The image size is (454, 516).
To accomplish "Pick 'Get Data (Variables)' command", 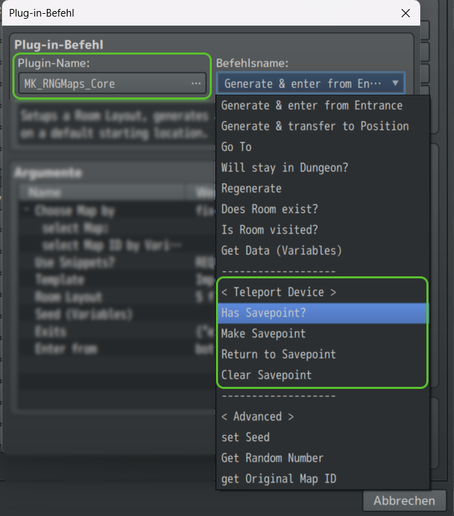I will (x=323, y=251).
